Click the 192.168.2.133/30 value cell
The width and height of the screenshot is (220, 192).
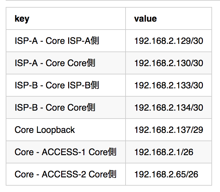click(x=169, y=85)
